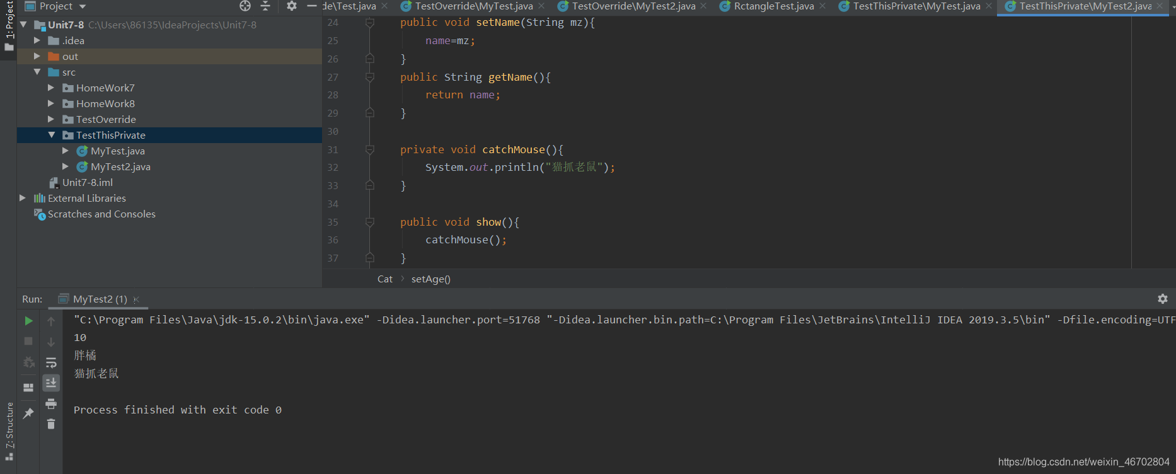Screen dimensions: 1176x474
Task: Toggle Scroll to End in console
Action: click(x=51, y=383)
